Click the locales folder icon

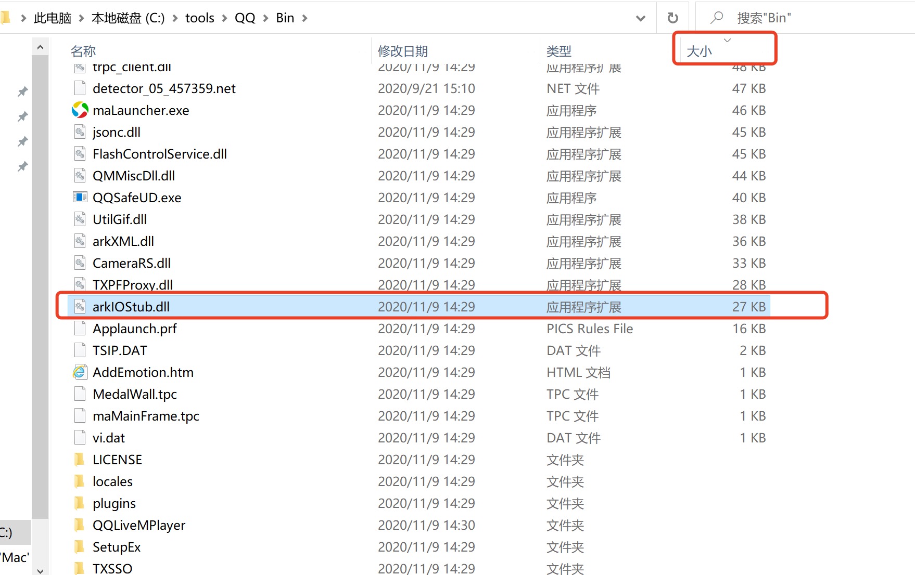[80, 481]
